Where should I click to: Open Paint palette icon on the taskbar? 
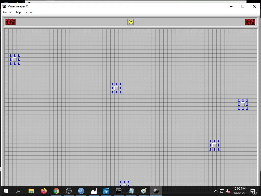(143, 191)
